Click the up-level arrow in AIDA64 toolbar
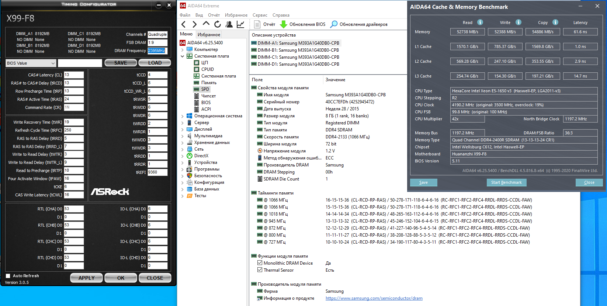This screenshot has width=607, height=306. pos(206,24)
